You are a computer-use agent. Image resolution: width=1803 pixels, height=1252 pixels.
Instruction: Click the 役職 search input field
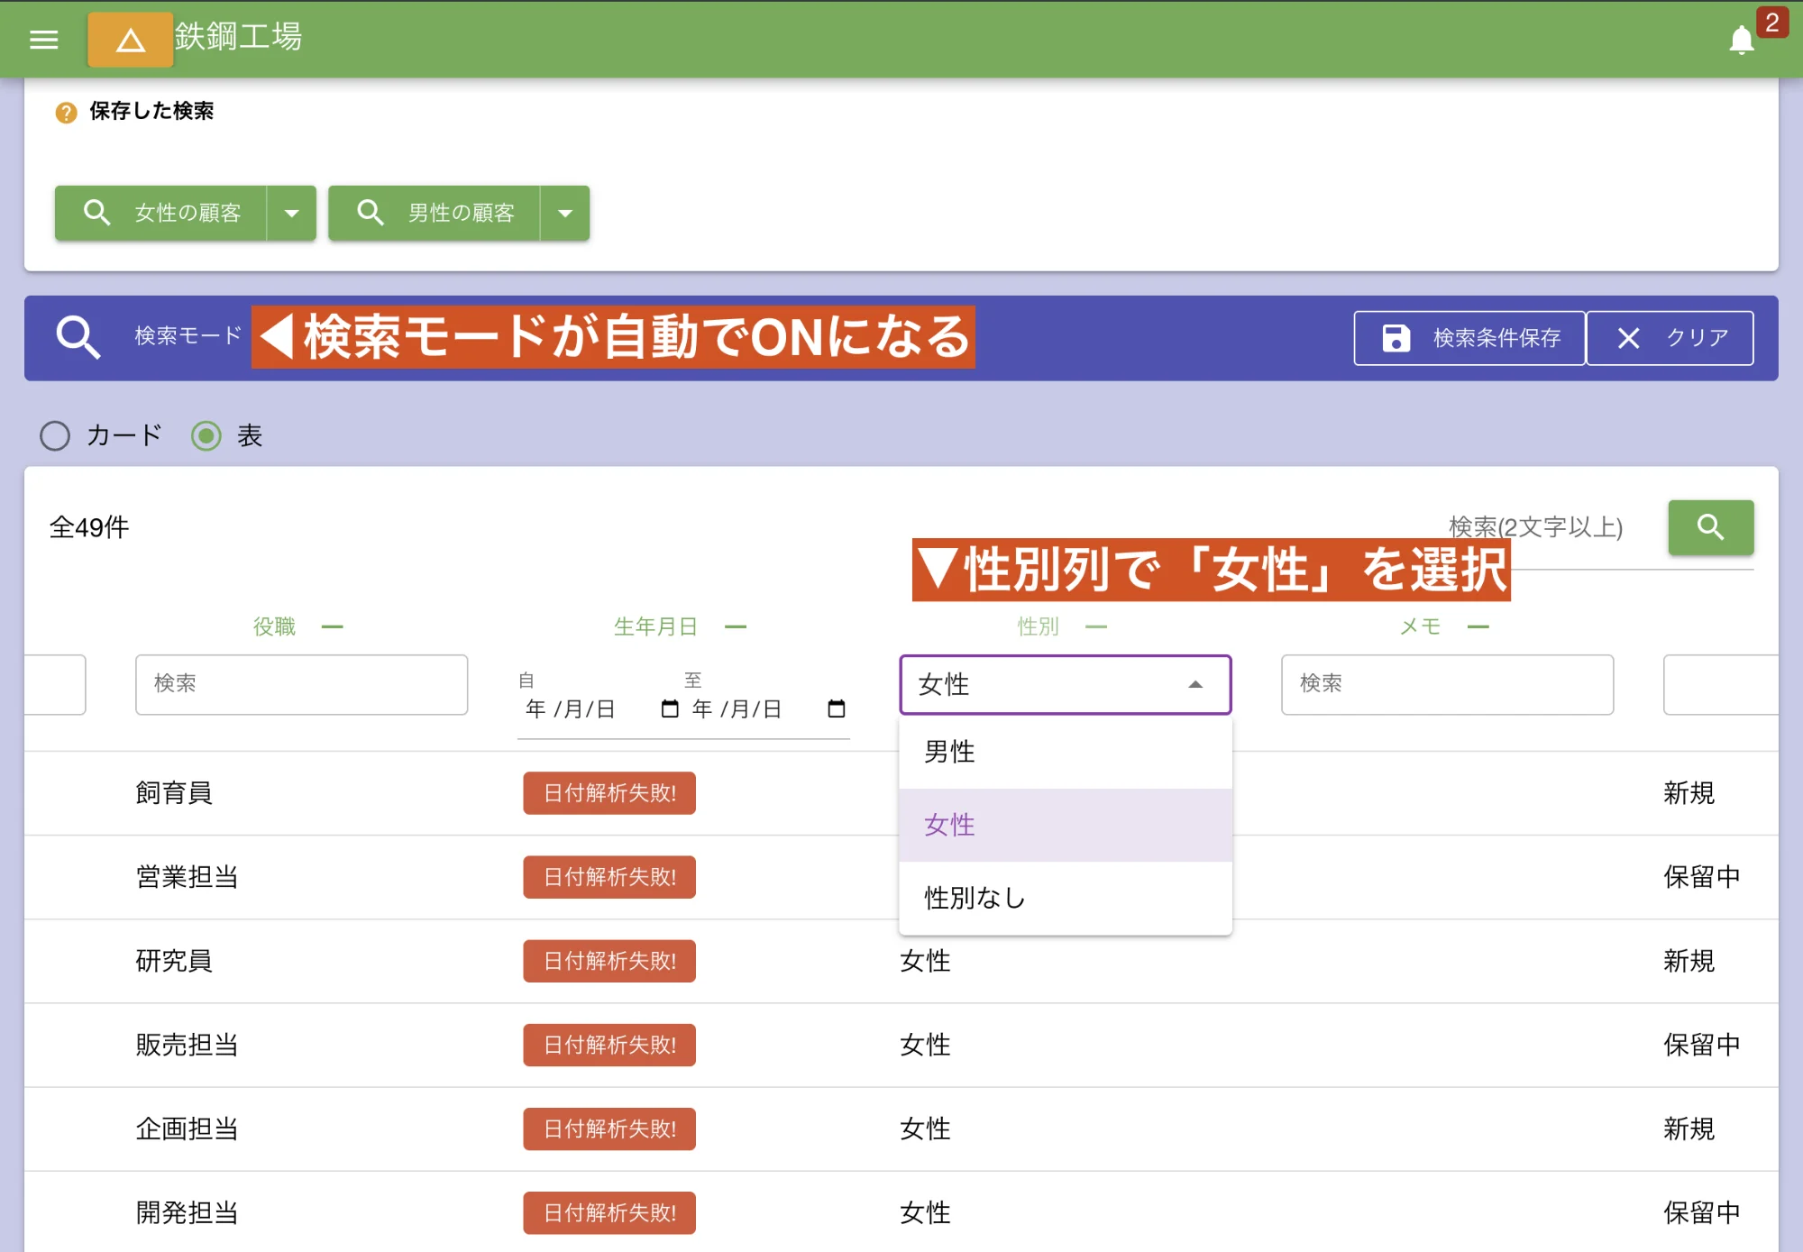click(x=301, y=684)
